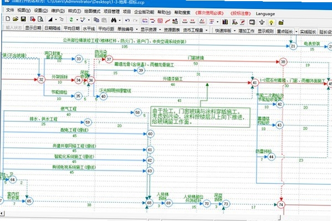332x221 pixels.
Task: Select red node 37 in the diagram
Action: pyautogui.click(x=109, y=59)
